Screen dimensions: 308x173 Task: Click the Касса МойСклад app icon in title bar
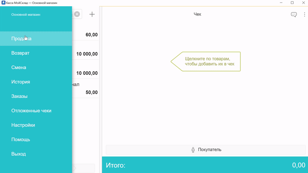[x=3, y=3]
